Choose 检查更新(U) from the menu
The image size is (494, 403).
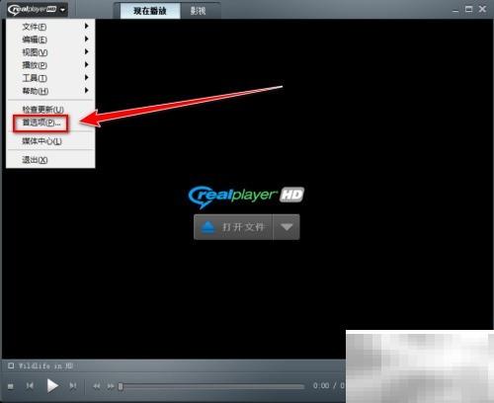pyautogui.click(x=50, y=109)
